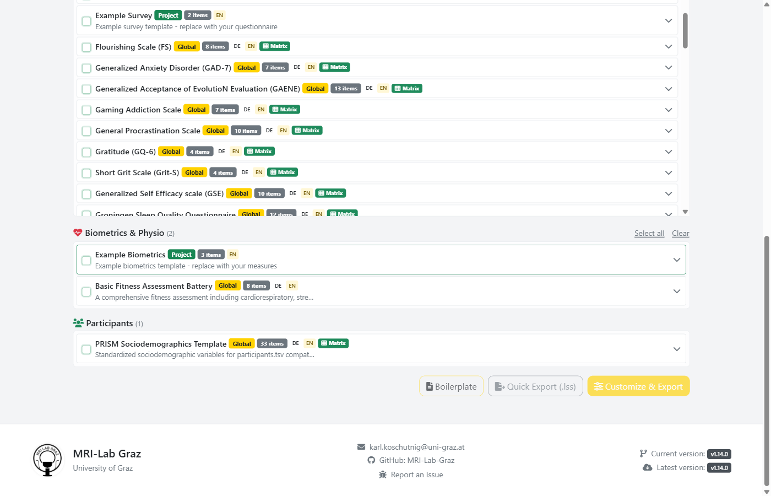Click Clear for Biometrics & Physio
The height and width of the screenshot is (496, 771).
(681, 233)
